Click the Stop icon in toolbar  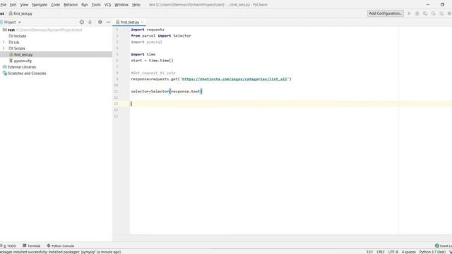[449, 13]
